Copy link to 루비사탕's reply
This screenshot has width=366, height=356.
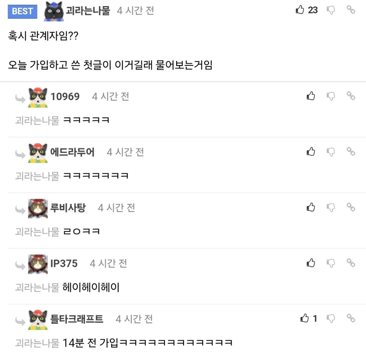(351, 207)
